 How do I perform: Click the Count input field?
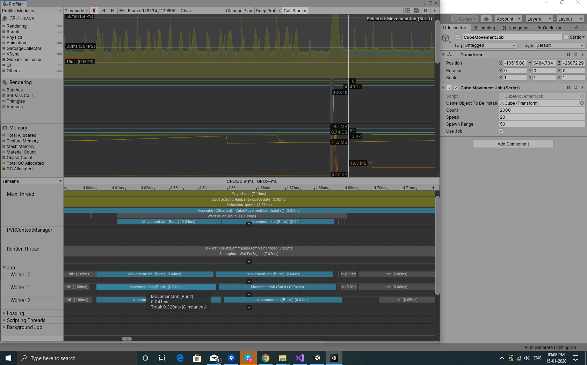click(542, 110)
